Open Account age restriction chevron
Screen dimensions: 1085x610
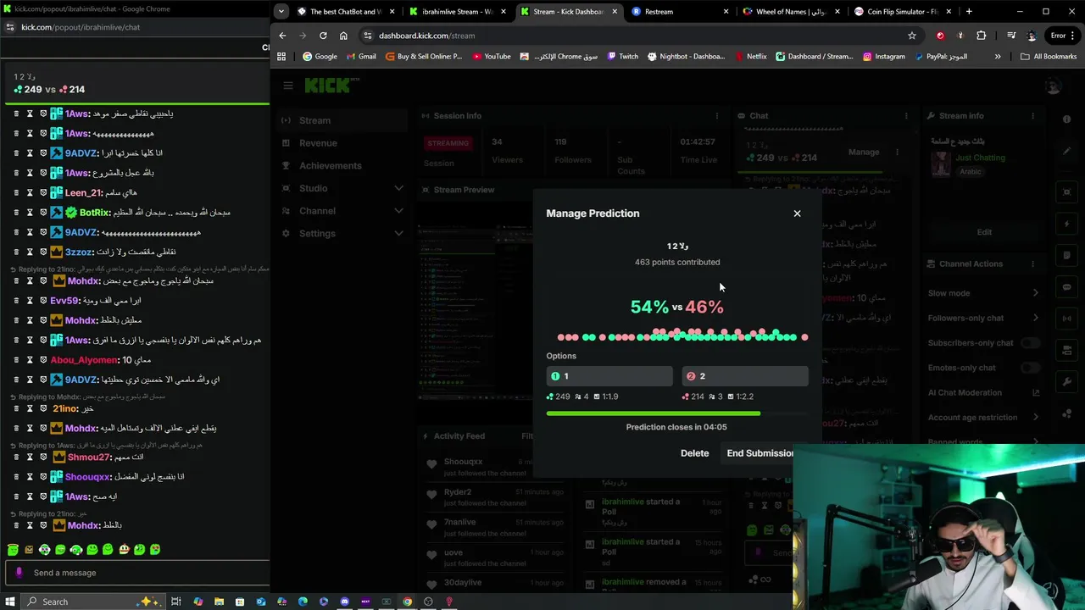pos(1035,417)
